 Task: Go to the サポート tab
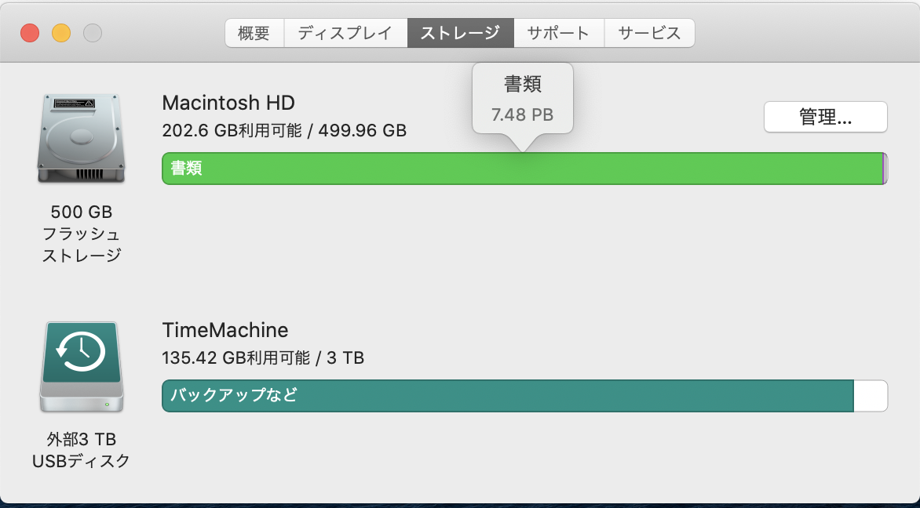558,33
